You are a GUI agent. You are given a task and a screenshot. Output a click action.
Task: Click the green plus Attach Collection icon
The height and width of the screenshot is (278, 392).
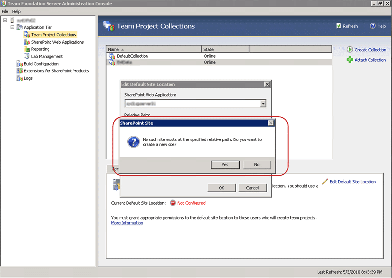tap(350, 60)
